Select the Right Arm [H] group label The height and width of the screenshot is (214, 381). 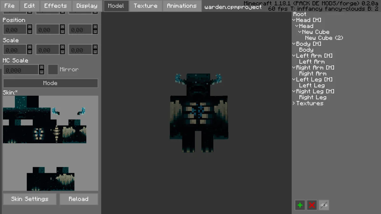point(315,68)
